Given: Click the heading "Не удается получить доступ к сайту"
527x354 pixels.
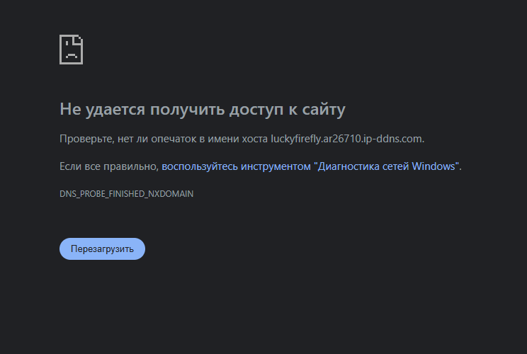Looking at the screenshot, I should coord(203,109).
